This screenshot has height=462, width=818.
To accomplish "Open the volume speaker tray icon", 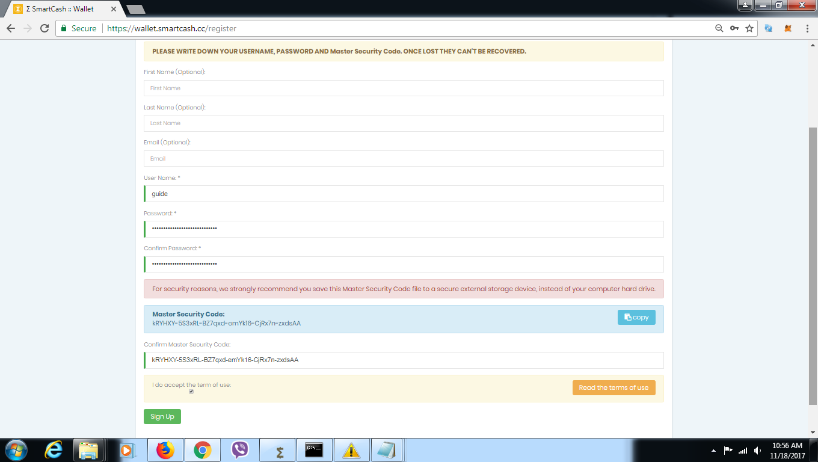I will 758,450.
